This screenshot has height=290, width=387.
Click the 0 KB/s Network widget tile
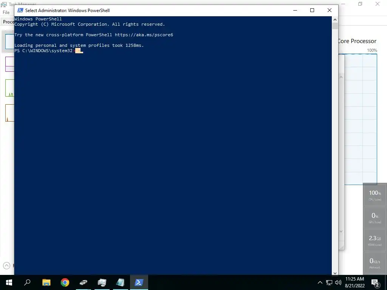pos(375,263)
